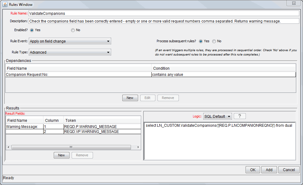This screenshot has width=303, height=185.
Task: Select Yes for Enabled option
Action: [32, 30]
